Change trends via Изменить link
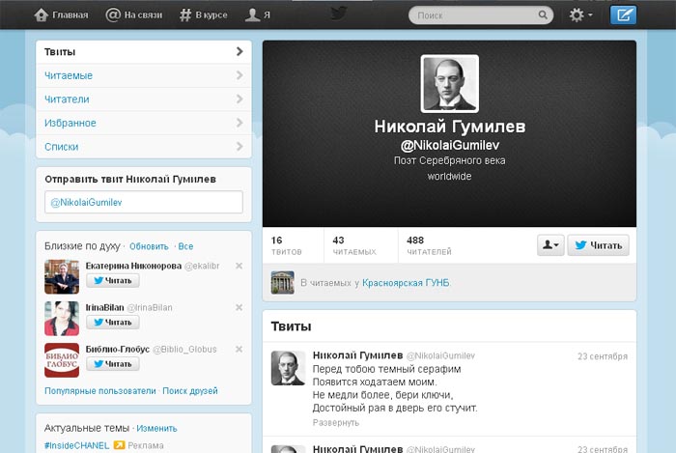Image resolution: width=676 pixels, height=453 pixels. (156, 429)
